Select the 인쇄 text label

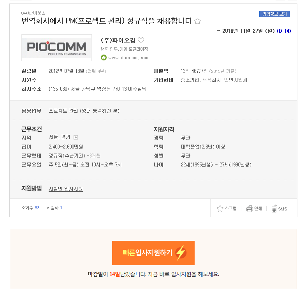coord(258,209)
